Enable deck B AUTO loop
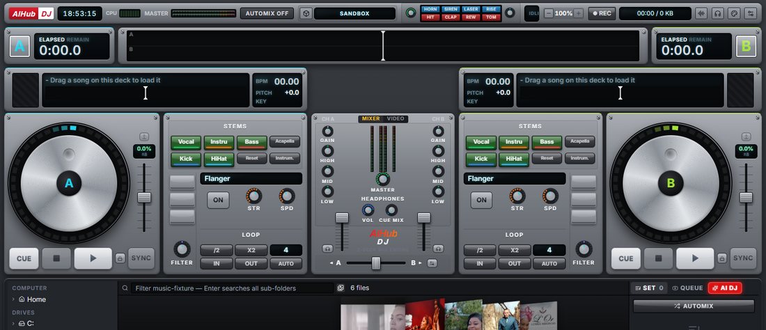The height and width of the screenshot is (330, 766). [549, 264]
